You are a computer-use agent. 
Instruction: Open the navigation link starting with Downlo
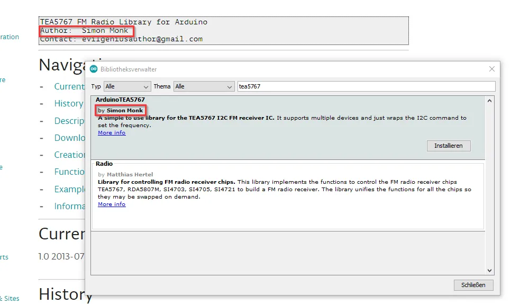(x=69, y=138)
